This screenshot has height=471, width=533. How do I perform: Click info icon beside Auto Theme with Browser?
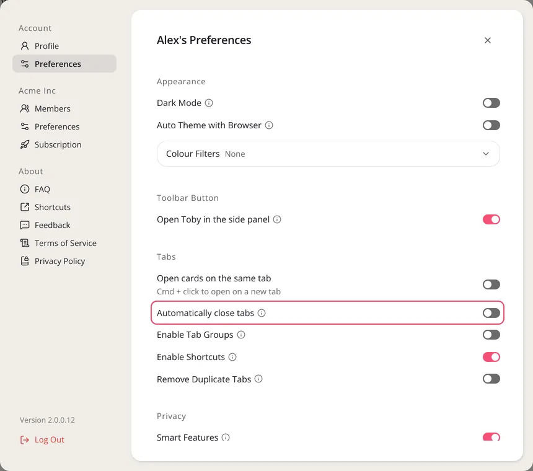[x=269, y=125]
